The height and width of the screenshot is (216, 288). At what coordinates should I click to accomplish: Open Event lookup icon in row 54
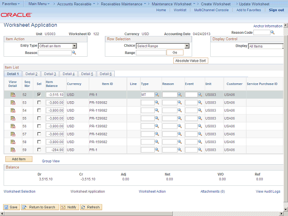click(200, 110)
